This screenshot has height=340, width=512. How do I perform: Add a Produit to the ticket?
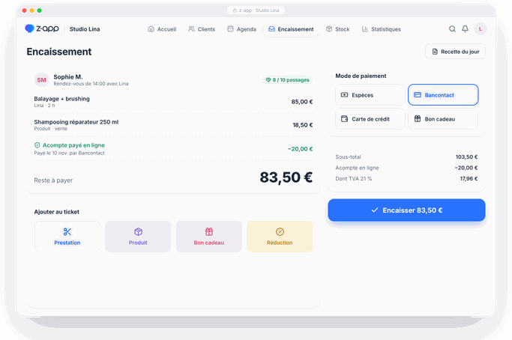tap(138, 237)
